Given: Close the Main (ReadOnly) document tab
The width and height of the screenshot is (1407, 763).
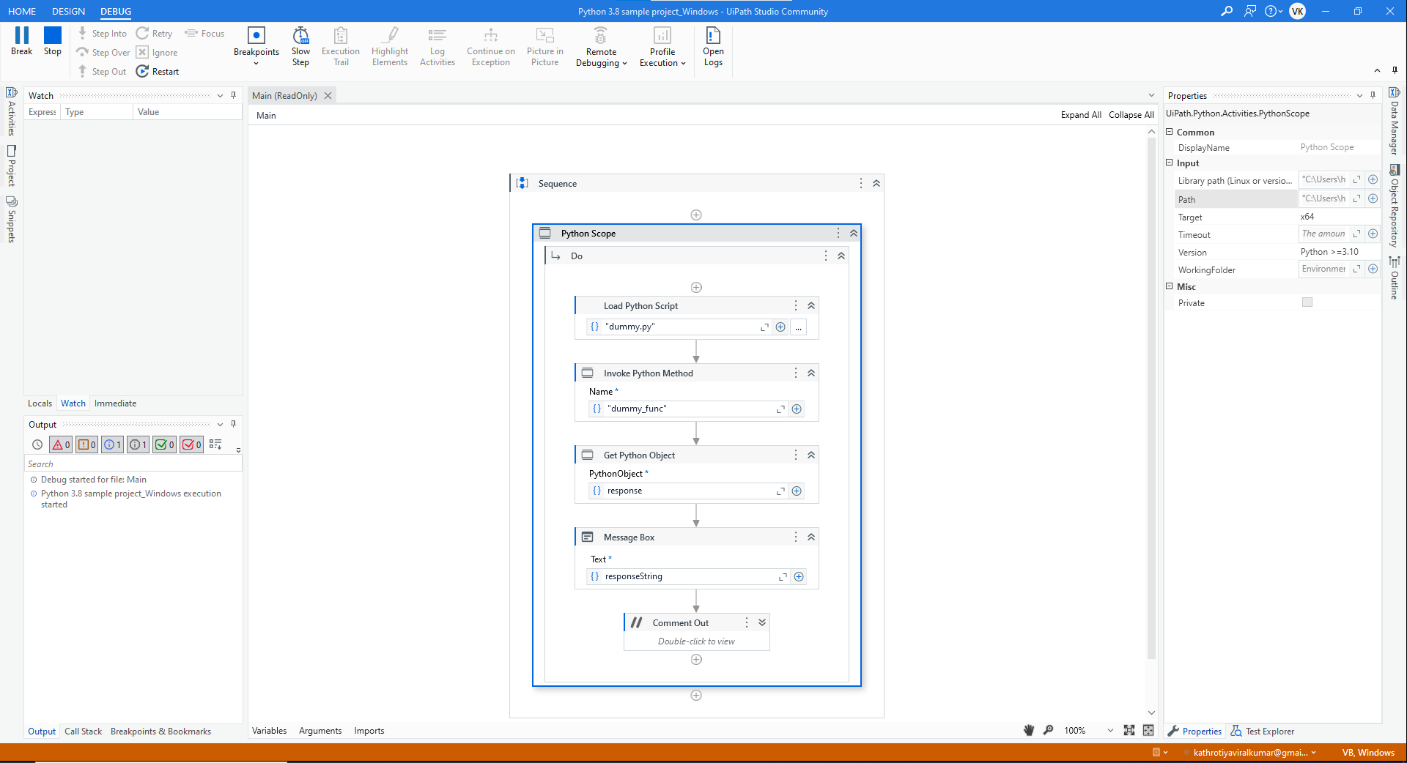Looking at the screenshot, I should (328, 95).
